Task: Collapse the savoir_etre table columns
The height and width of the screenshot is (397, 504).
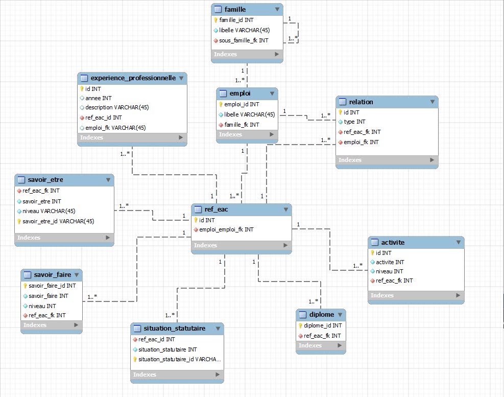Action: [108, 180]
